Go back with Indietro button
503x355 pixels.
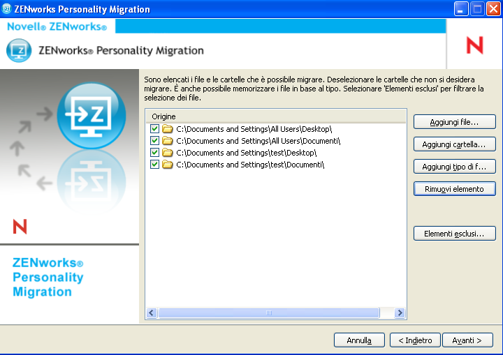point(415,340)
